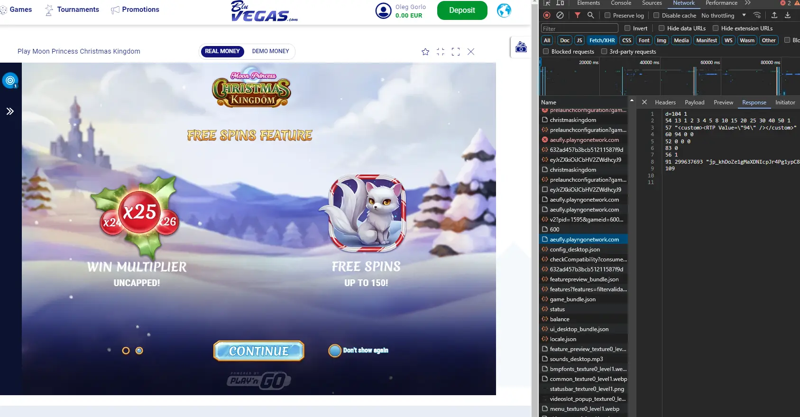This screenshot has width=800, height=417.
Task: Click the import HAR upload icon
Action: tap(774, 15)
